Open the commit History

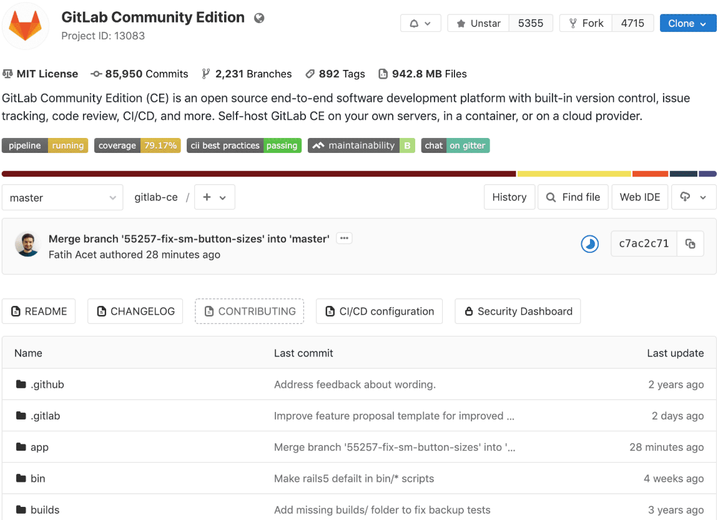coord(509,197)
